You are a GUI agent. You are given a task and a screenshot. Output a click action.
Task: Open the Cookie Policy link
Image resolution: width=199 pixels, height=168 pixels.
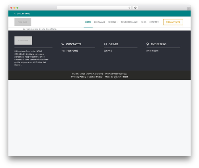(x=96, y=77)
